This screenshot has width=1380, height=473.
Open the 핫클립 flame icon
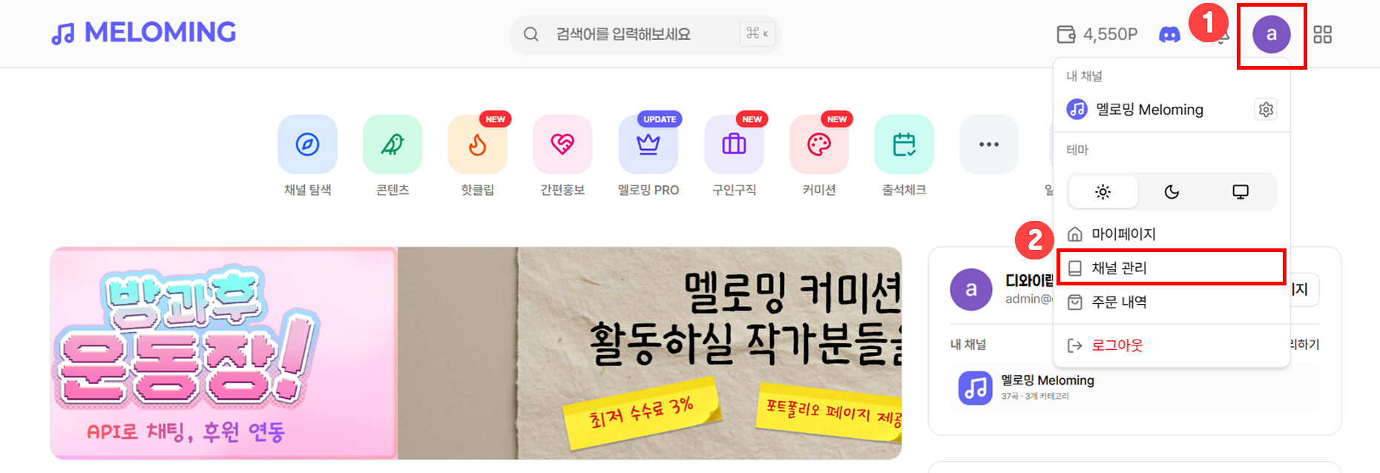tap(478, 144)
